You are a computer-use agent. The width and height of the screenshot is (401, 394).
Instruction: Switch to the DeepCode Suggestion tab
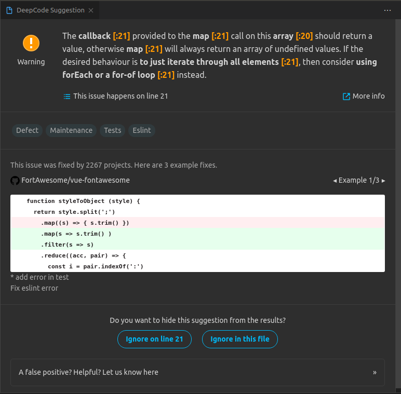tap(51, 10)
